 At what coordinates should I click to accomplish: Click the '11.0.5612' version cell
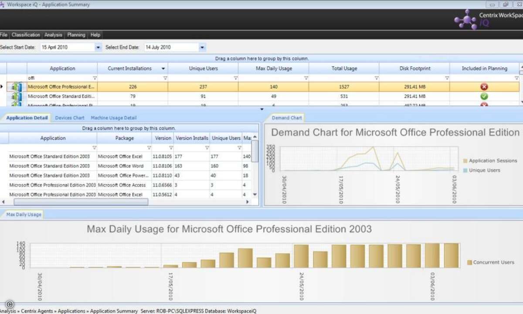[x=163, y=195]
